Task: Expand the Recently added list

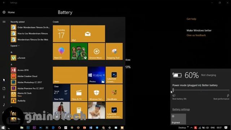Action: point(15,46)
